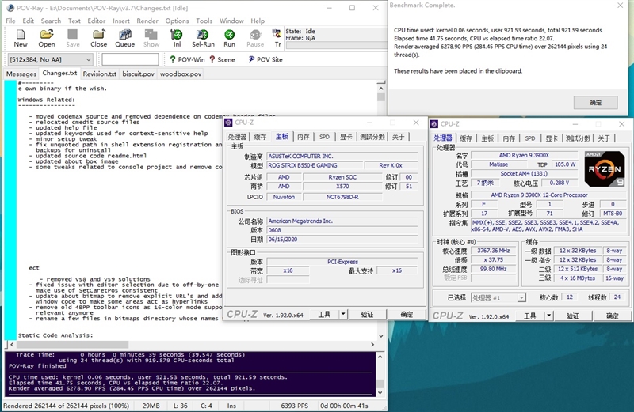Screen dimensions: 634x412
Task: Switch to the biscuit.pov tab
Action: (x=138, y=74)
